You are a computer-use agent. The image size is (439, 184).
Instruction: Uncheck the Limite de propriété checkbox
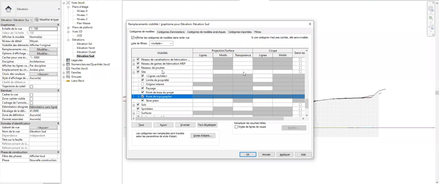point(143,80)
